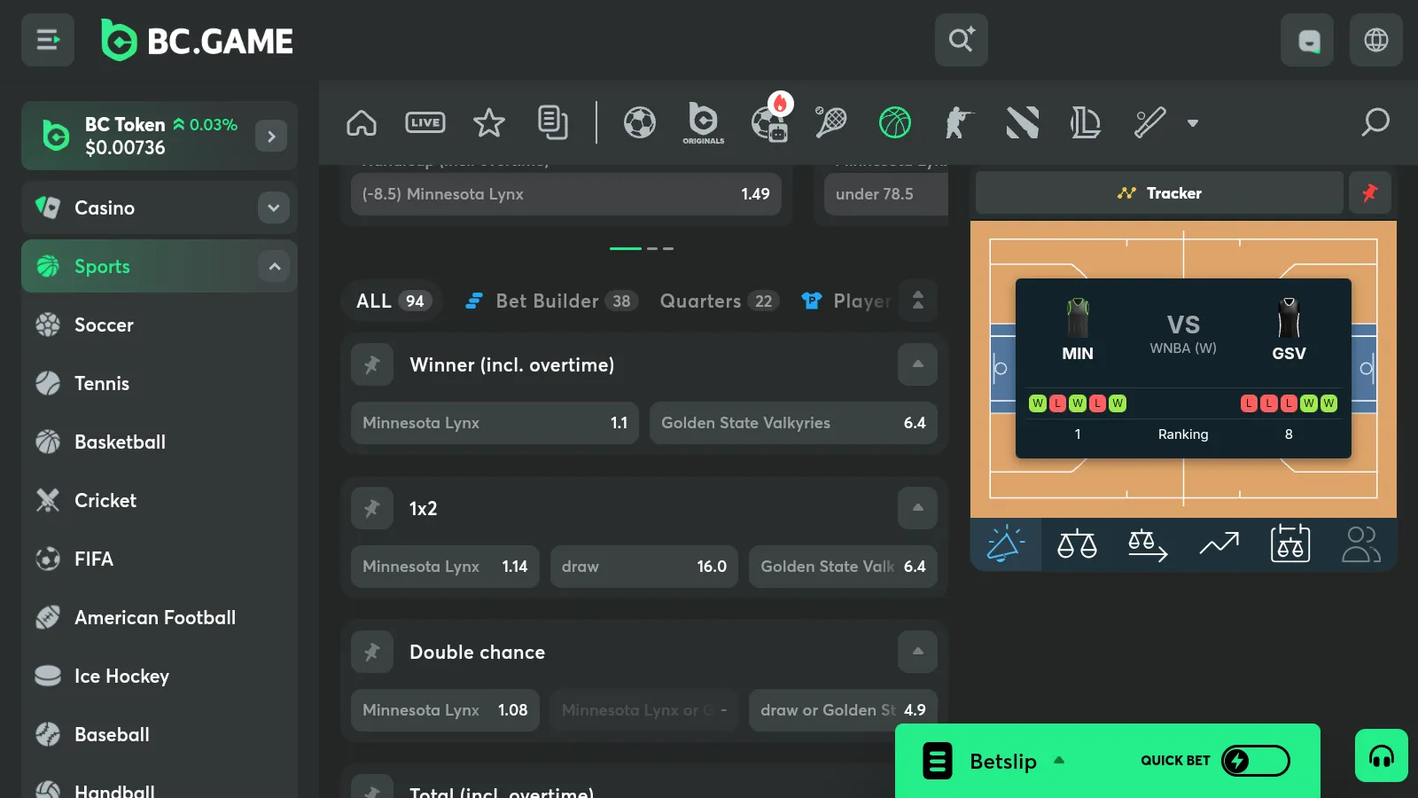
Task: Pin the Winner (incl. overtime) market
Action: (372, 364)
